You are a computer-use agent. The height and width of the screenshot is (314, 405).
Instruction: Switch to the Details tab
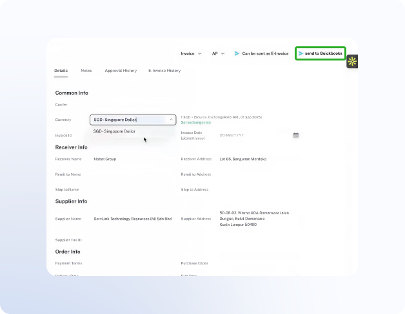pyautogui.click(x=61, y=71)
